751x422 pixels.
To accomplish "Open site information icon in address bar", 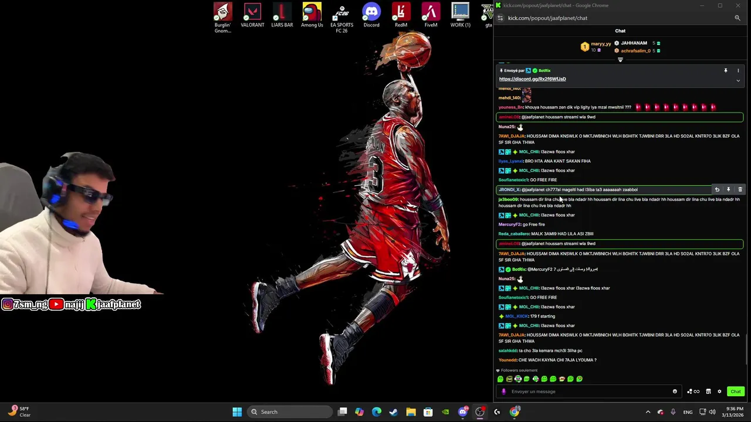I will pos(500,18).
